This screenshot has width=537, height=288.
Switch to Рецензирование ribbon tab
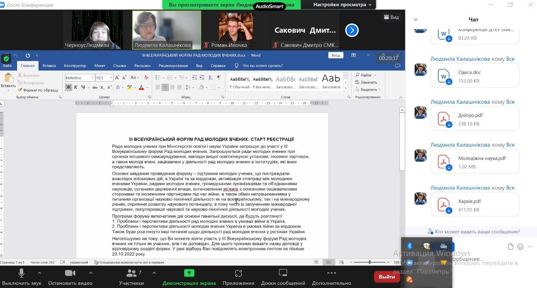[x=173, y=66]
